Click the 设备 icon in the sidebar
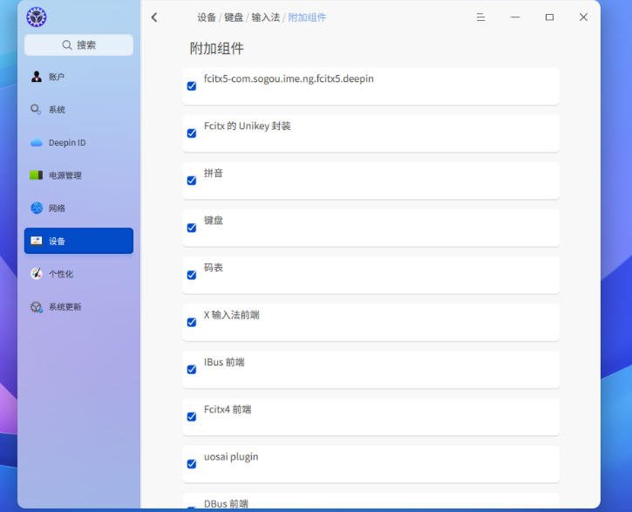Image resolution: width=632 pixels, height=512 pixels. [37, 241]
